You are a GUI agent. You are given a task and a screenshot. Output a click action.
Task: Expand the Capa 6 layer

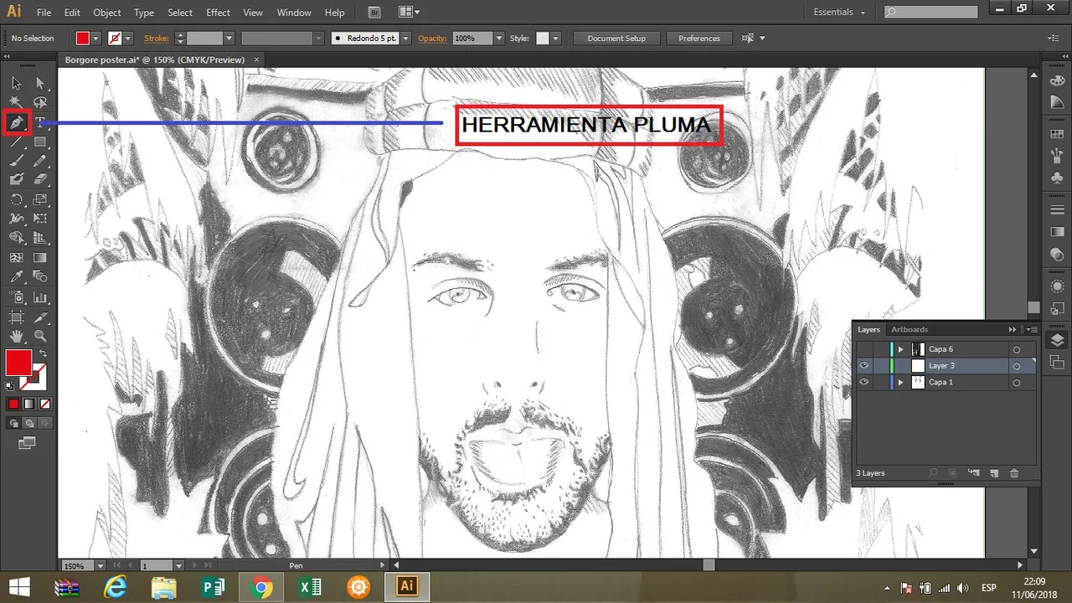tap(901, 349)
